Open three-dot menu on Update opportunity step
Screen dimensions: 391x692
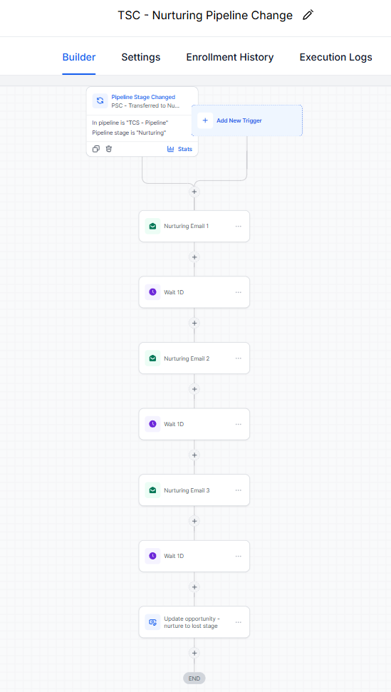(x=239, y=622)
